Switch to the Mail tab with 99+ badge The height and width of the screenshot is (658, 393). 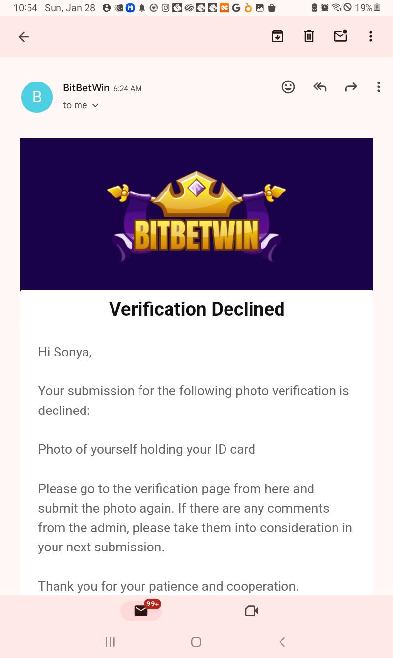pyautogui.click(x=141, y=610)
